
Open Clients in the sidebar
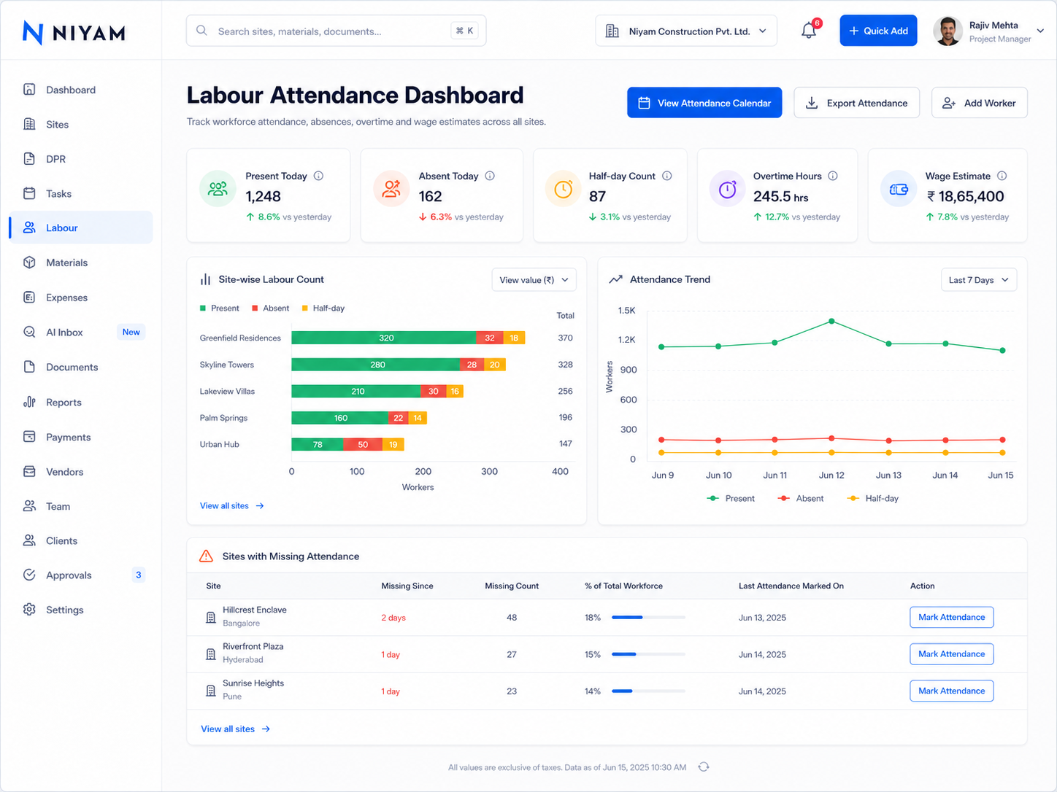click(80, 540)
